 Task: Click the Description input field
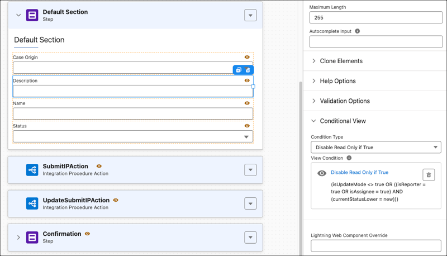click(x=133, y=91)
